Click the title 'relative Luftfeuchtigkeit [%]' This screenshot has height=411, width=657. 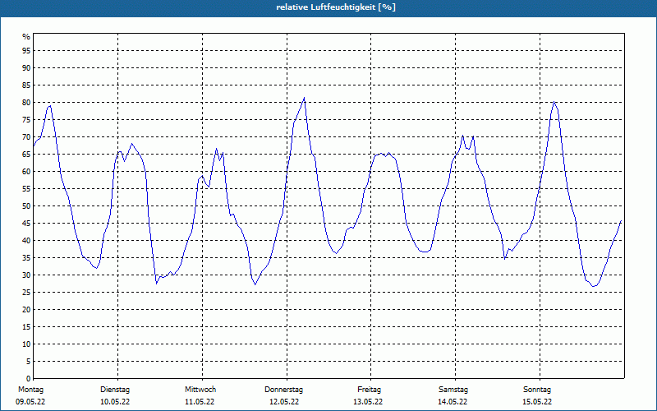click(336, 7)
